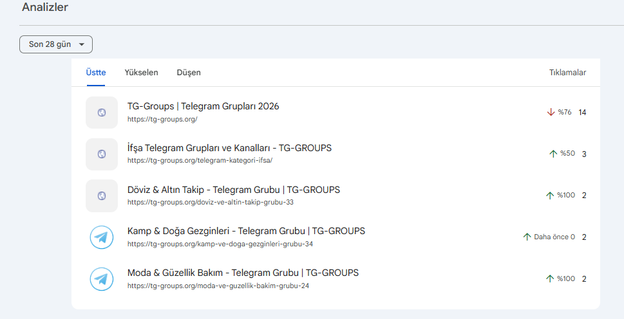Click globe icon for Döviz & Altın Takip row

(x=102, y=196)
